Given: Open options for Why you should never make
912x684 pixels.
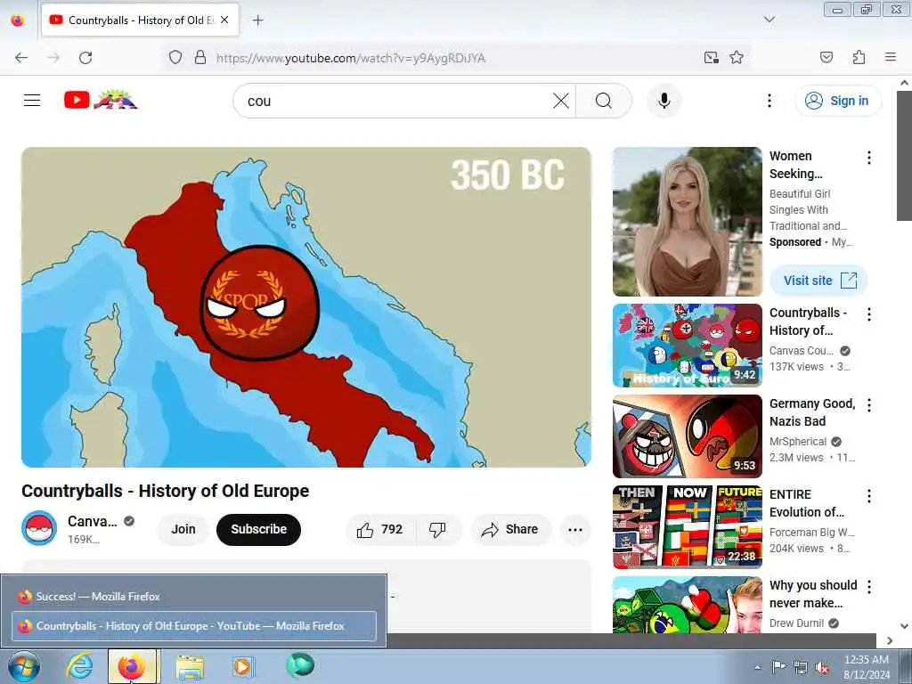Looking at the screenshot, I should pyautogui.click(x=869, y=587).
